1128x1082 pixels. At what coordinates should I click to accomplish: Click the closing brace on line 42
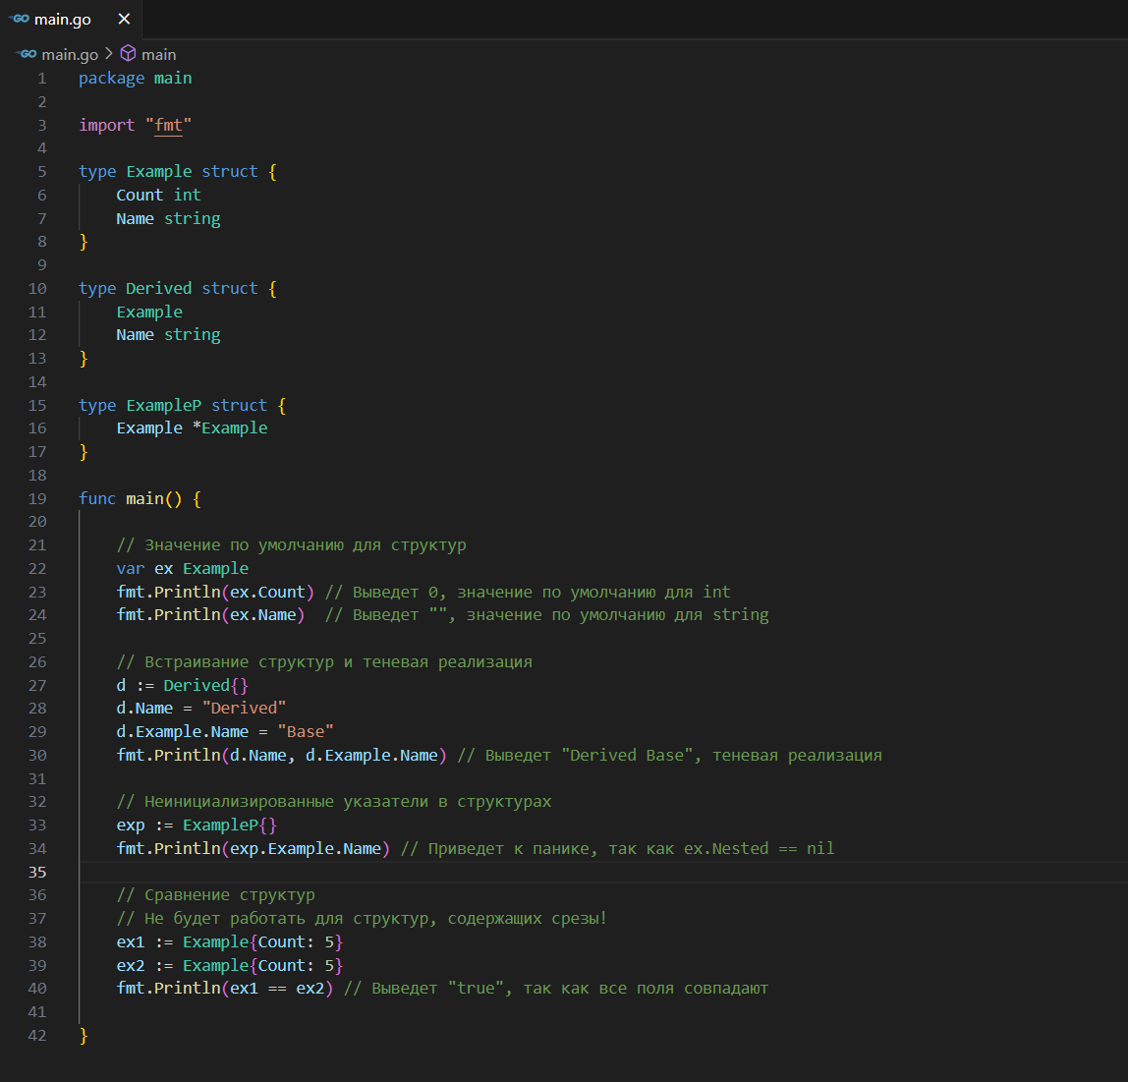tap(84, 1035)
